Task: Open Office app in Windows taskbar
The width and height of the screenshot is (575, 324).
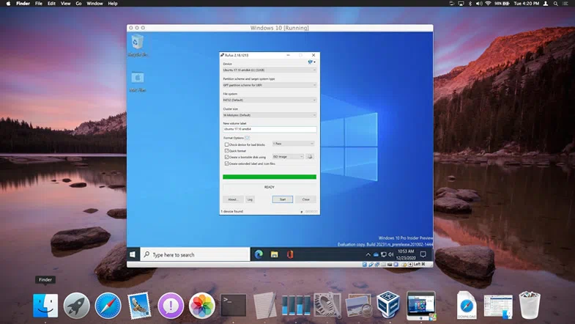Action: [290, 254]
